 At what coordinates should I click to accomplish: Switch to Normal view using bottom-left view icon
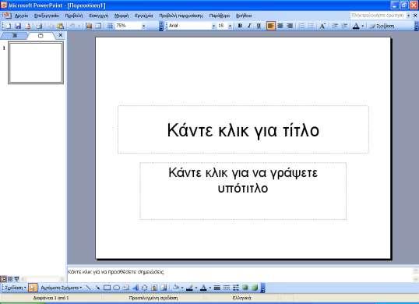[3, 279]
